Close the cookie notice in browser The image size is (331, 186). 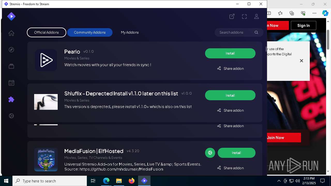pyautogui.click(x=301, y=61)
